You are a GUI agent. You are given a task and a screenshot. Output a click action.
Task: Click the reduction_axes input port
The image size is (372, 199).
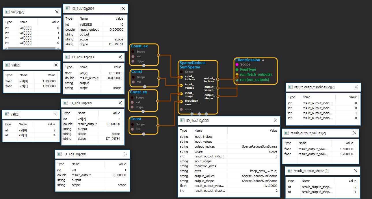(181, 102)
